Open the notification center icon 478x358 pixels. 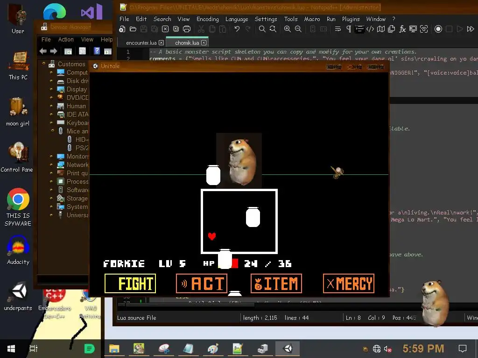(463, 349)
